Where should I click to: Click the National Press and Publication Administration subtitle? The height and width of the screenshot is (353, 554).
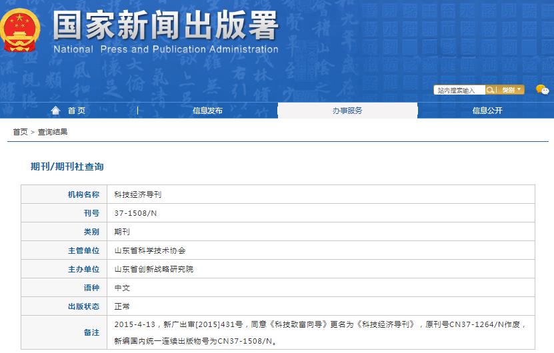(165, 49)
